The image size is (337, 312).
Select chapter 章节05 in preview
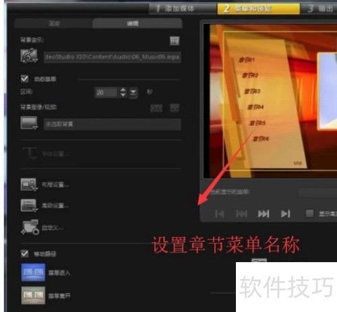(x=257, y=123)
